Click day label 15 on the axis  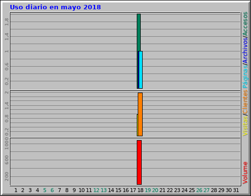click(118, 190)
